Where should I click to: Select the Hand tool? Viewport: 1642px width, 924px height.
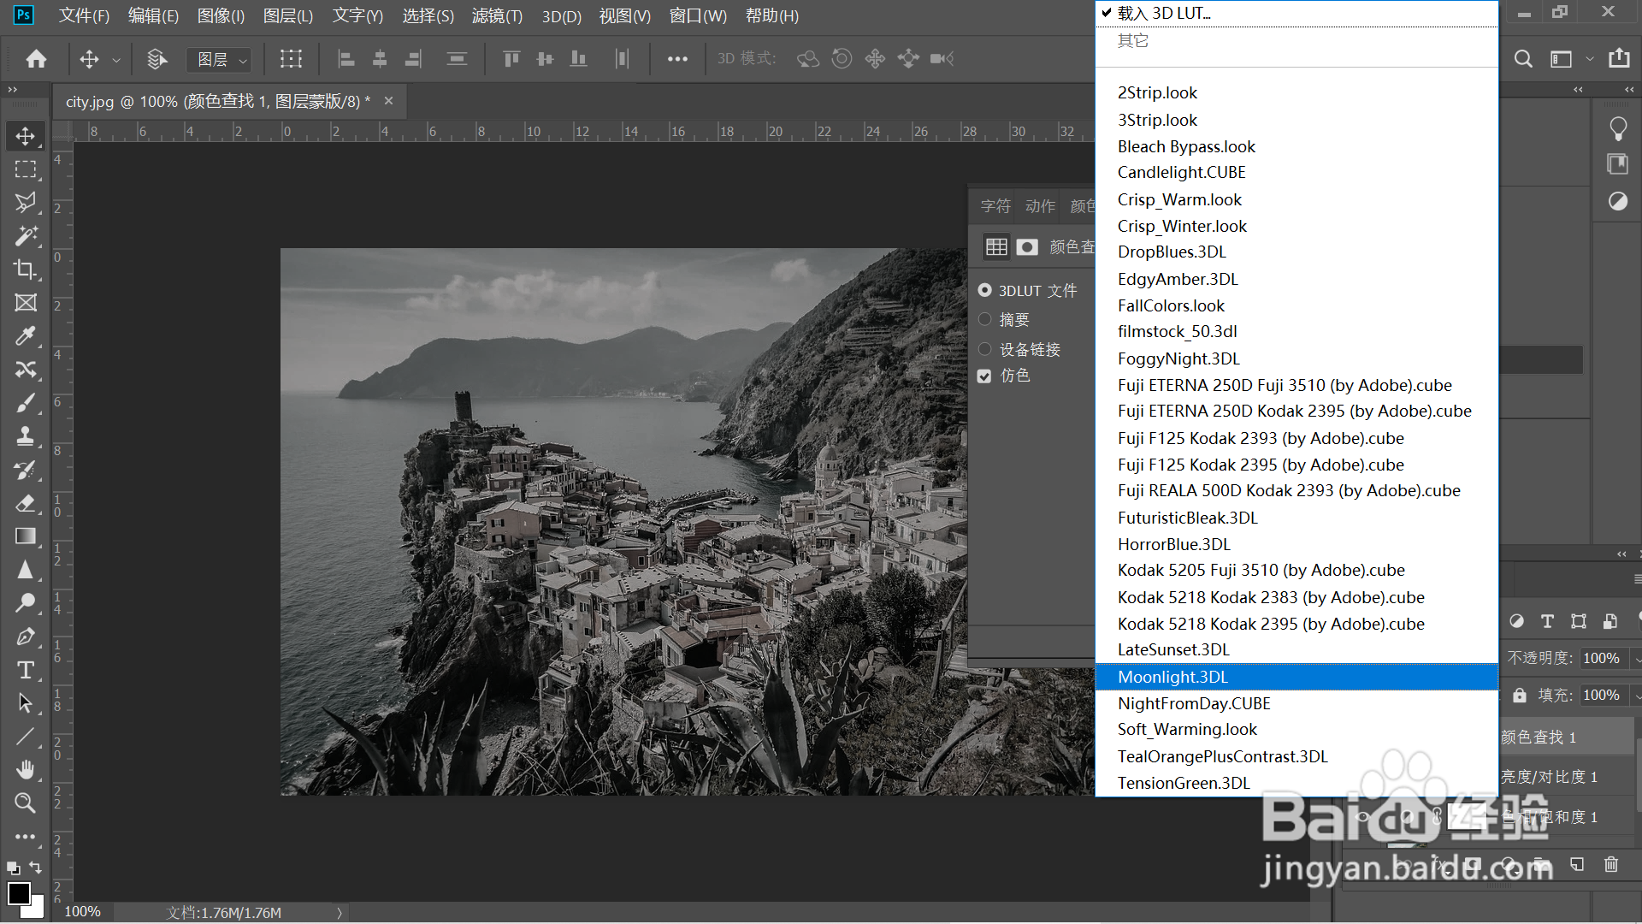[25, 770]
